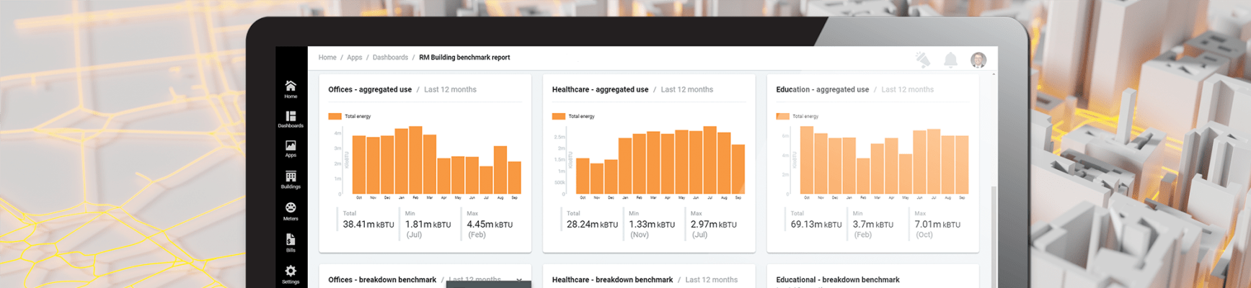Open Home from the left sidebar
The width and height of the screenshot is (1251, 288).
click(291, 89)
